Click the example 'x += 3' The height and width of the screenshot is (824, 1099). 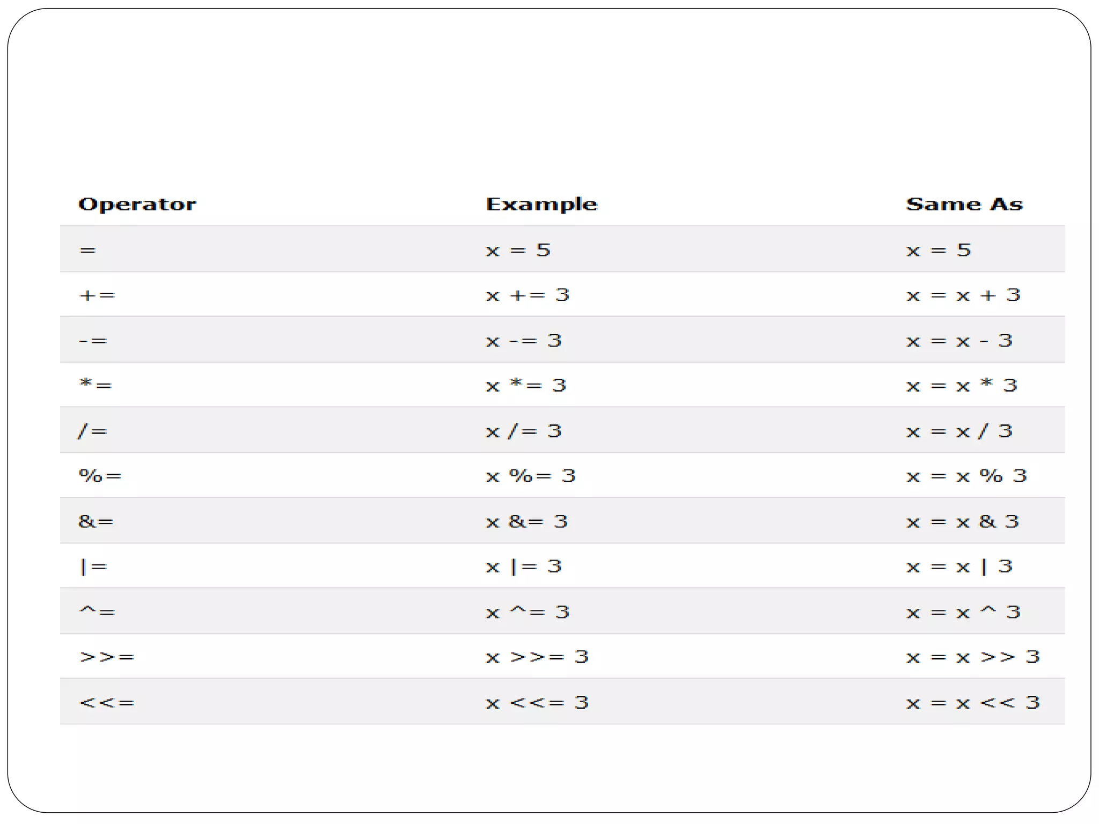tap(527, 295)
